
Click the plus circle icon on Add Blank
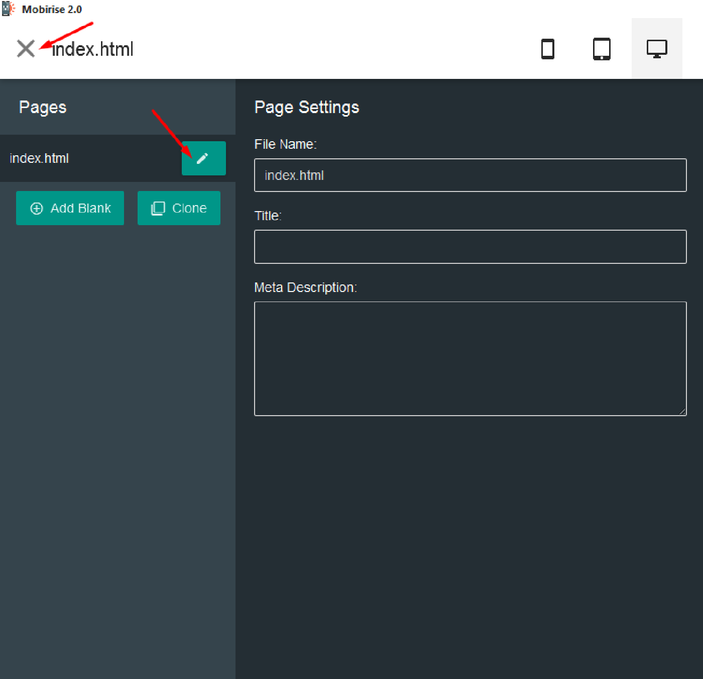pyautogui.click(x=37, y=209)
